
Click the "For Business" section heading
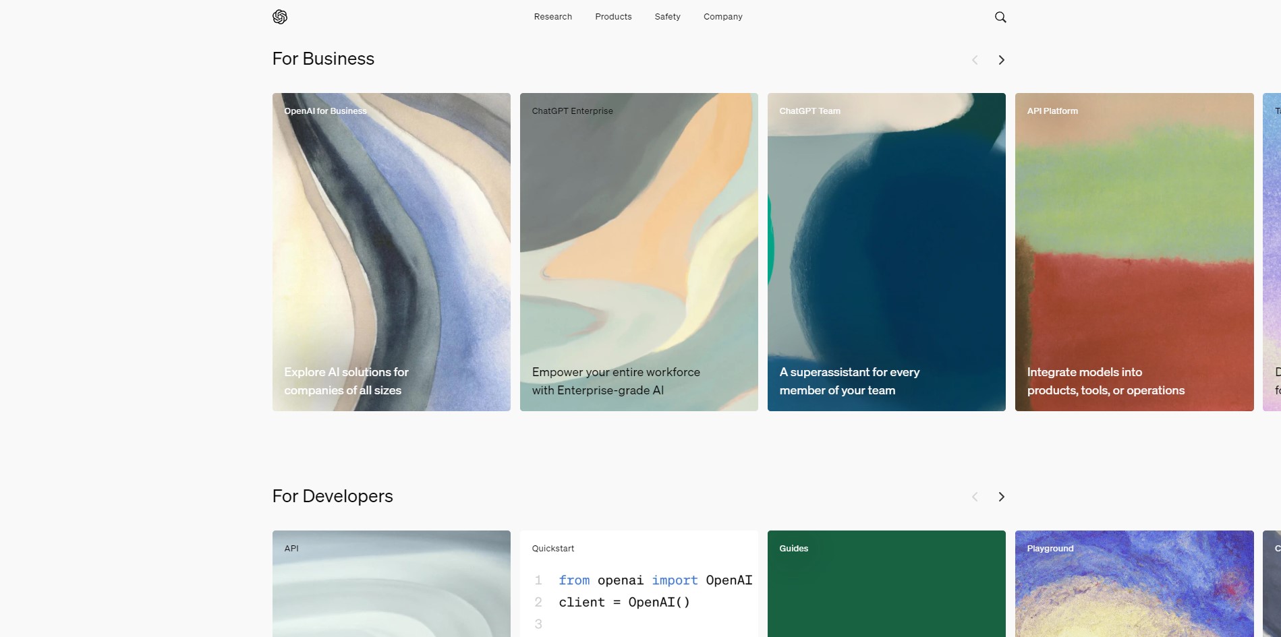(x=323, y=59)
